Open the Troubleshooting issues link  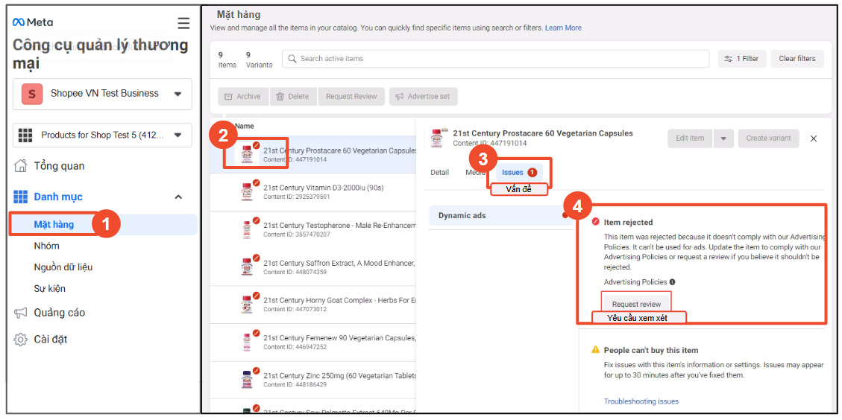tap(641, 401)
